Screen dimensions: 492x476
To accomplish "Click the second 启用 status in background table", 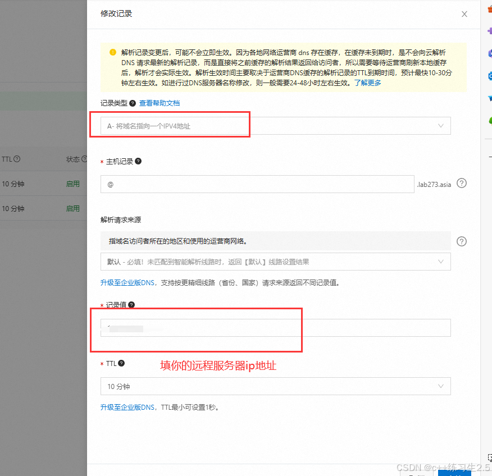I will [x=73, y=208].
